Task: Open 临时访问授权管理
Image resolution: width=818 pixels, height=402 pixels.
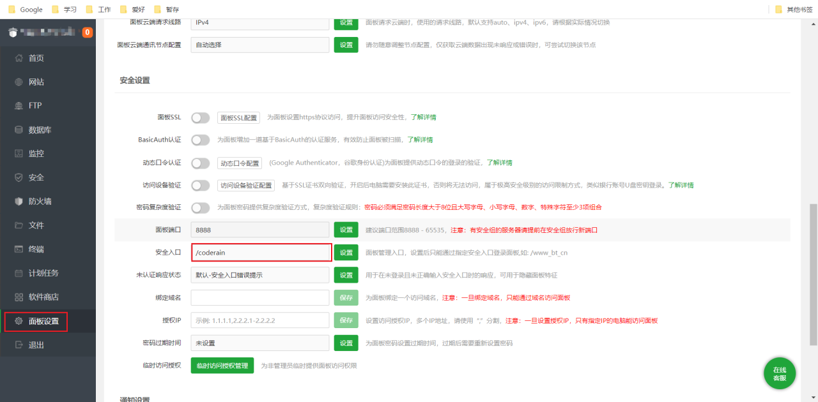Action: point(222,365)
